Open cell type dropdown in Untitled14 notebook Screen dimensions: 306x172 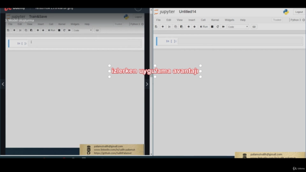(x=238, y=27)
